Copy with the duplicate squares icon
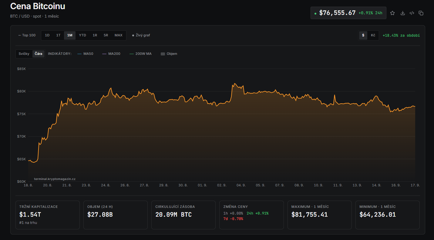 [x=421, y=13]
